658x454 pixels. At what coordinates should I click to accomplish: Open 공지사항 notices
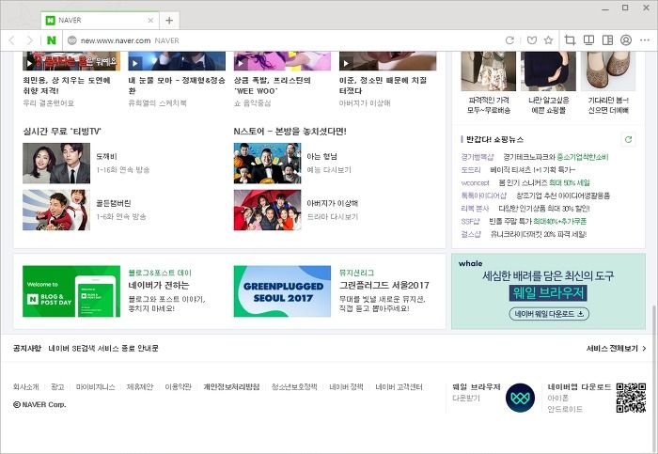coord(27,349)
